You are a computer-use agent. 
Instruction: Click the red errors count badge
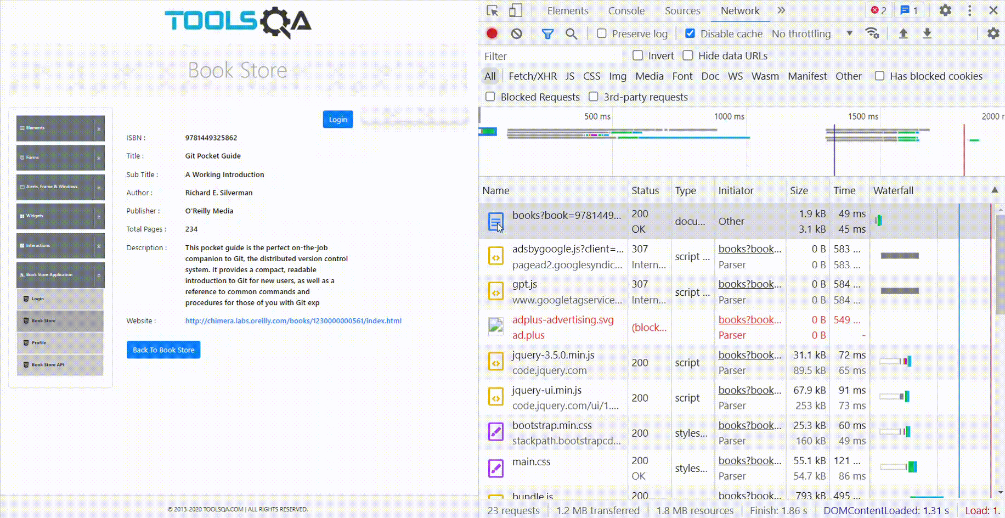click(x=879, y=10)
